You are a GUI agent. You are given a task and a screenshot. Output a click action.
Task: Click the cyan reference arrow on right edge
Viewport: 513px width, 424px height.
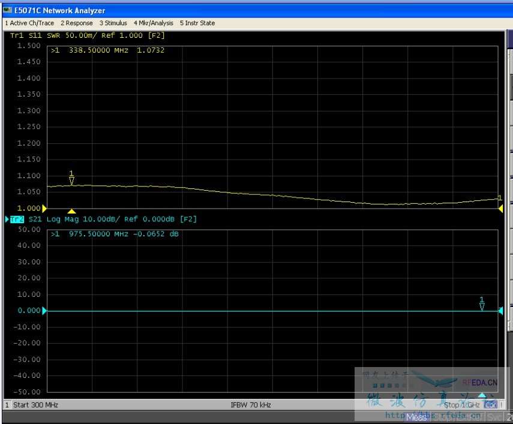pyautogui.click(x=500, y=311)
